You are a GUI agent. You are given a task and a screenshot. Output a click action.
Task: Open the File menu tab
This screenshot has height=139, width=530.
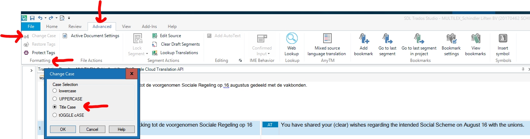coord(31,27)
